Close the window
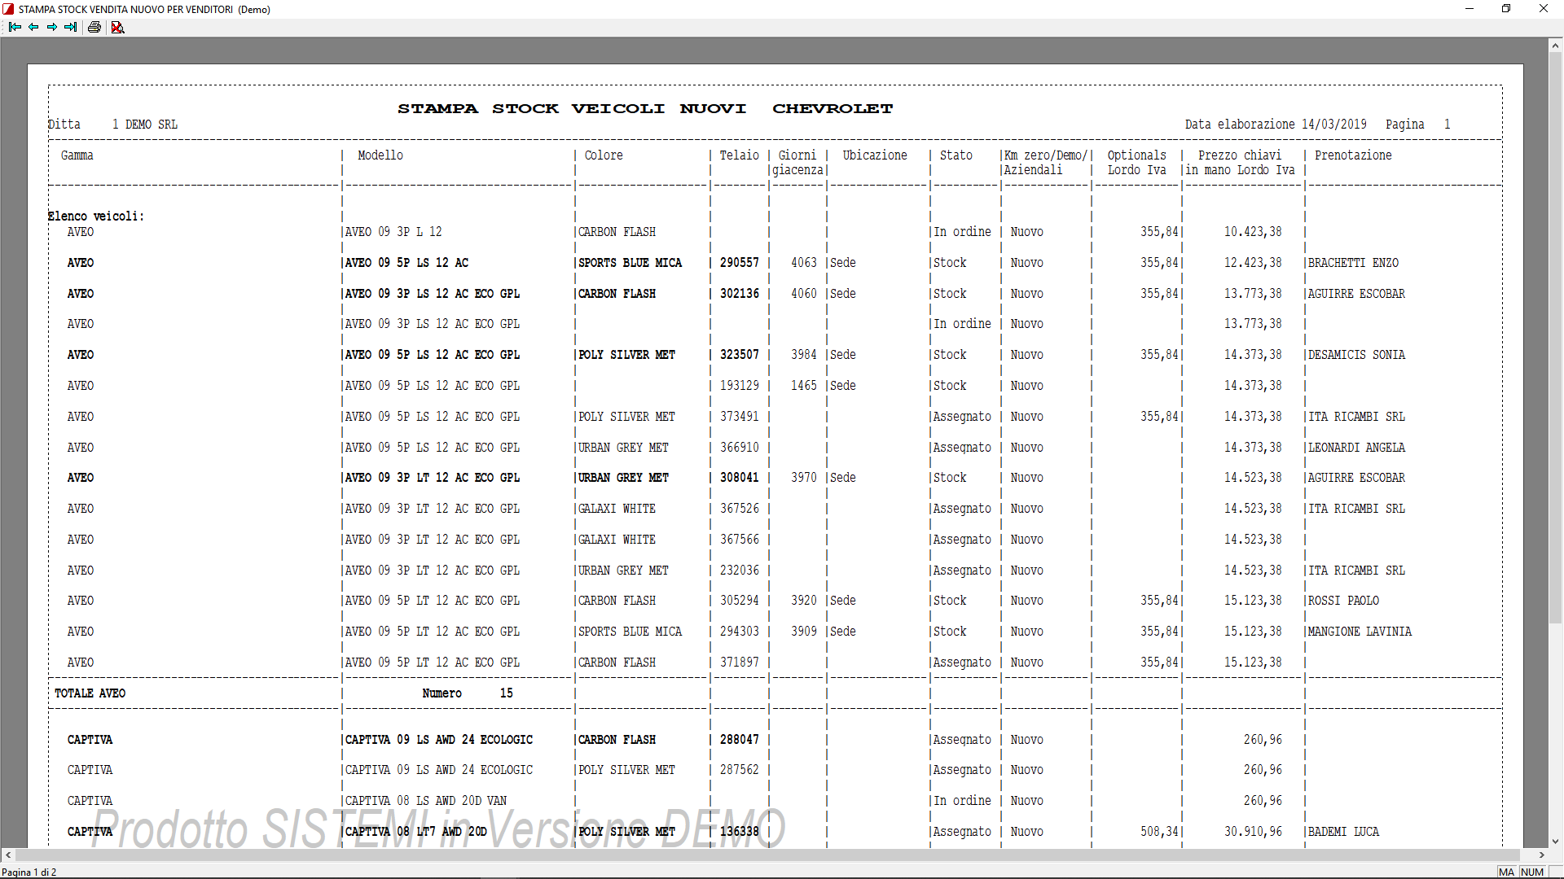 click(x=1544, y=9)
